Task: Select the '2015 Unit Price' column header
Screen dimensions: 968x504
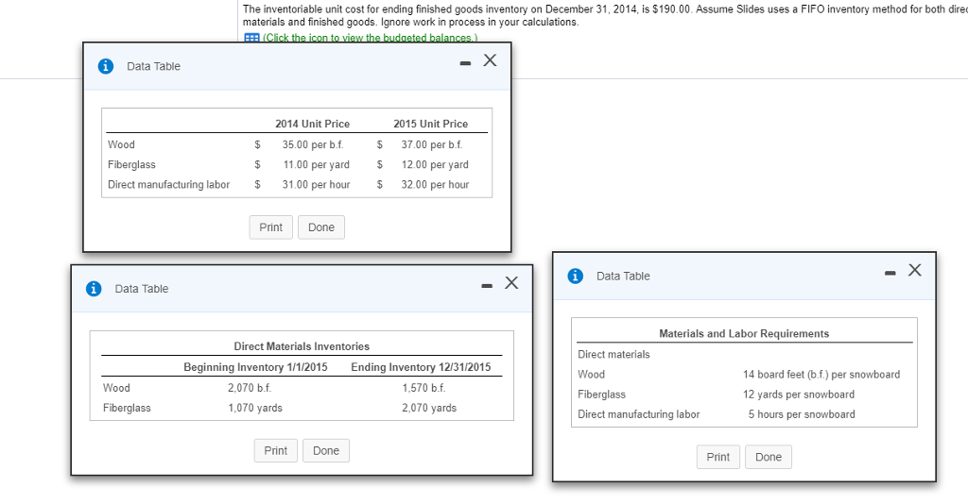Action: 430,124
